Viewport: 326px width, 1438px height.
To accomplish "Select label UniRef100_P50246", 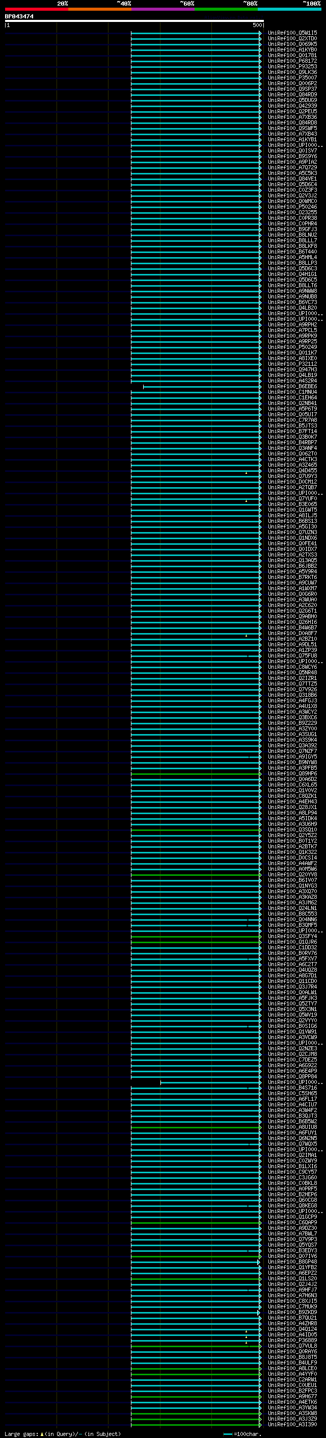I will [292, 207].
